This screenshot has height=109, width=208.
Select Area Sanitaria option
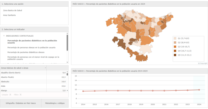click(x=9, y=15)
